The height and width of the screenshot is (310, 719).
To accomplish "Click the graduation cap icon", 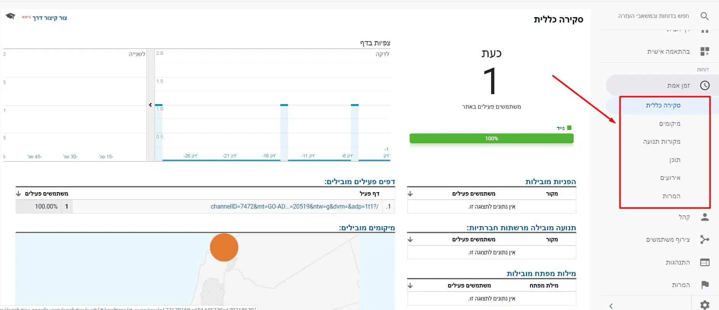I will (x=11, y=16).
